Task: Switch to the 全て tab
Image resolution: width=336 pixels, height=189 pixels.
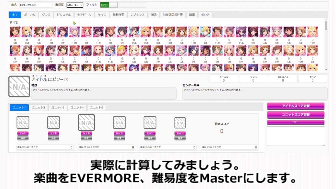Action: tap(15, 15)
